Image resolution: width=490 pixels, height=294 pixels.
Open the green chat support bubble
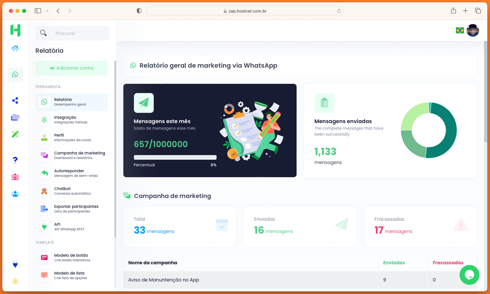coord(470,275)
